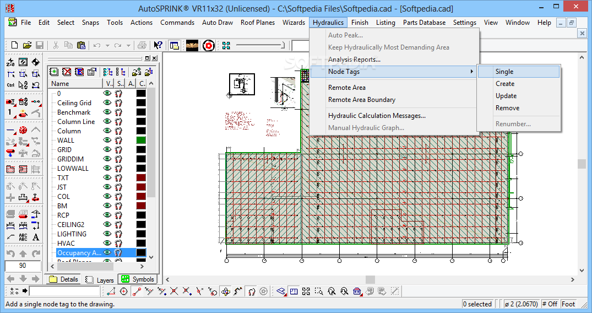The height and width of the screenshot is (313, 592).
Task: Toggle snap magnet for Column layer
Action: [118, 131]
